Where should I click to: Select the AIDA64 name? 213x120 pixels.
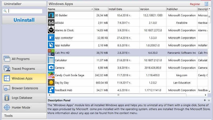tap(59, 23)
